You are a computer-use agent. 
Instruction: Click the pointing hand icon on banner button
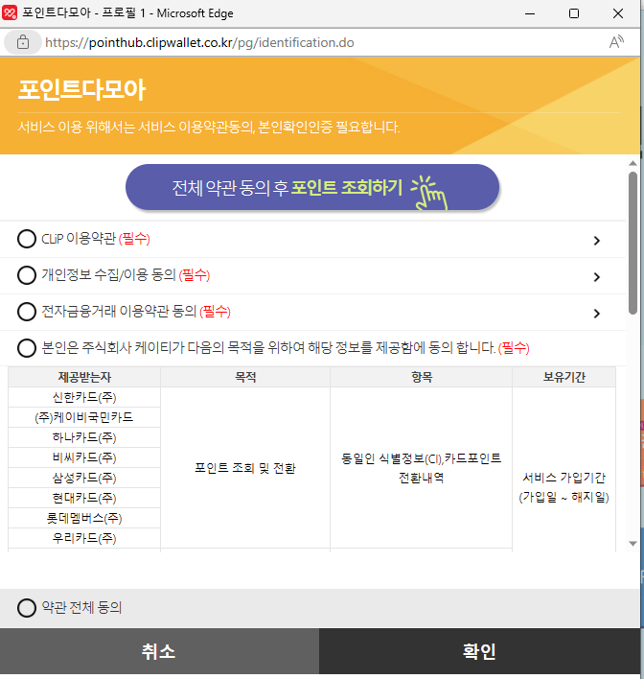[429, 191]
